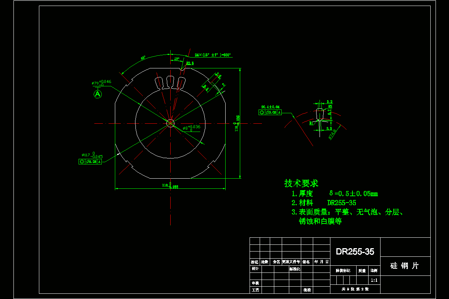Select the 'R2.5' radius dimension
Screen dimensions: 449x299
[190, 63]
